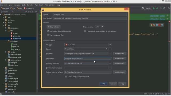Edit Scope with the ellipsis button
This screenshot has height=96, width=171.
[x=110, y=49]
